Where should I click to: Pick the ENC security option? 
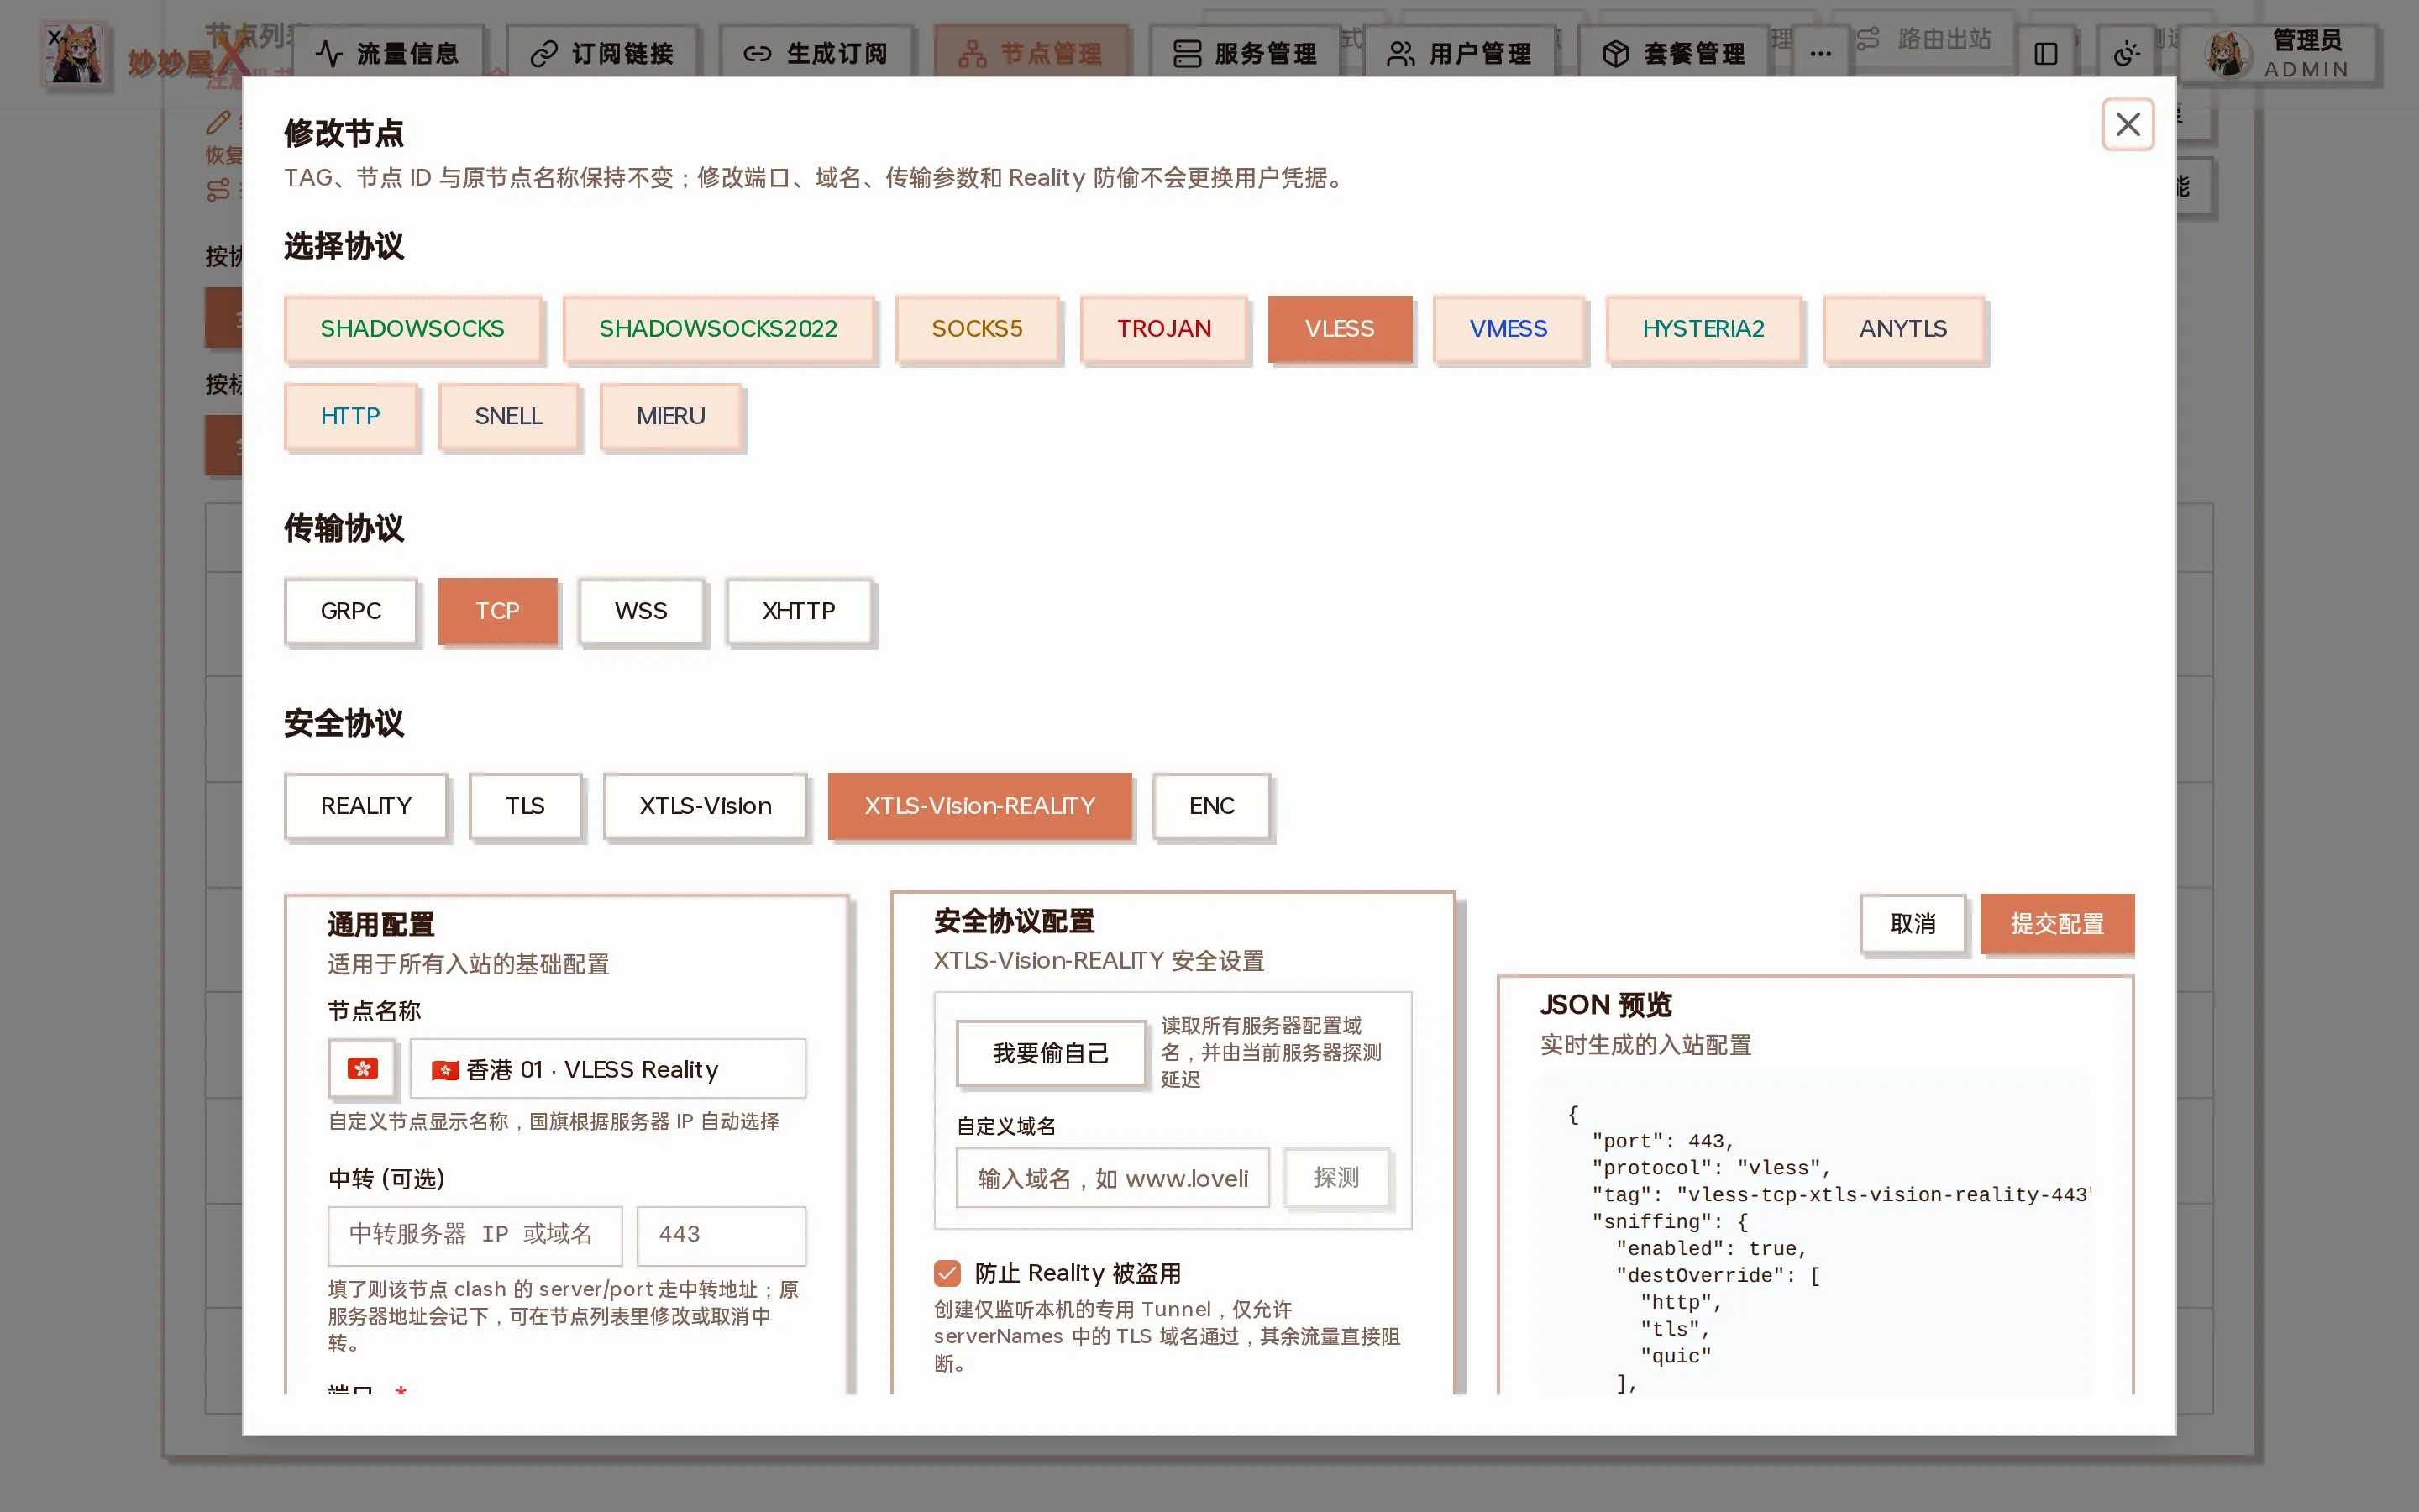pyautogui.click(x=1211, y=806)
